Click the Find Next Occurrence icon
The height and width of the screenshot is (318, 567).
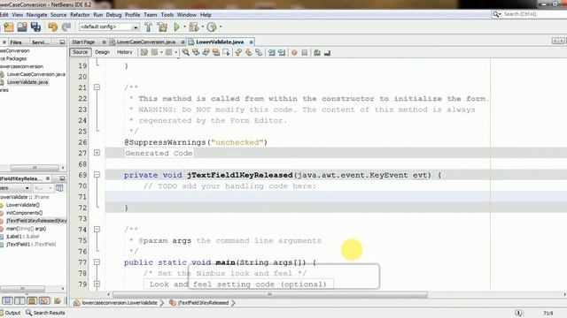pyautogui.click(x=206, y=53)
